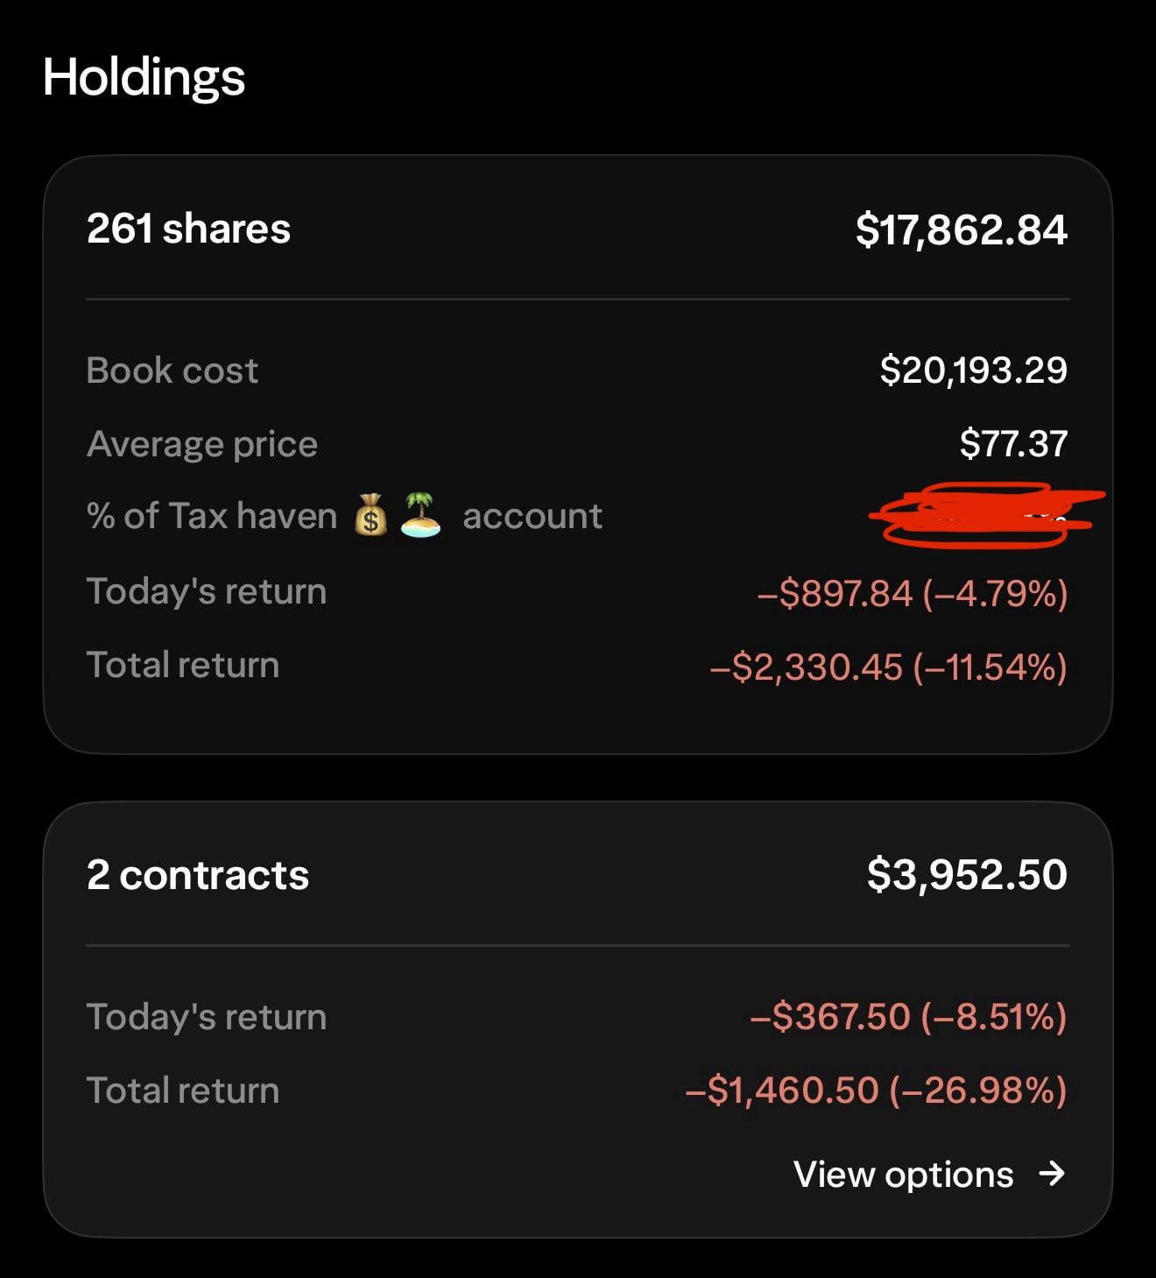The width and height of the screenshot is (1156, 1278).
Task: Click the $3,952.50 contracts value
Action: 967,875
